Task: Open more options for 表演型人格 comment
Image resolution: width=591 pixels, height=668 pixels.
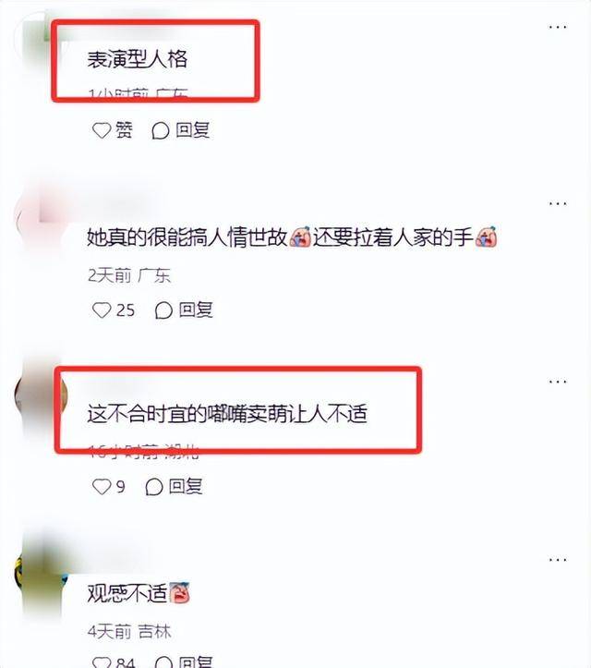Action: pos(558,27)
